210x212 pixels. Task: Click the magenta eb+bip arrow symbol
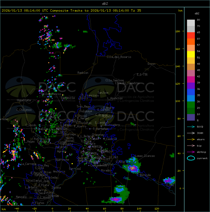pos(191,152)
